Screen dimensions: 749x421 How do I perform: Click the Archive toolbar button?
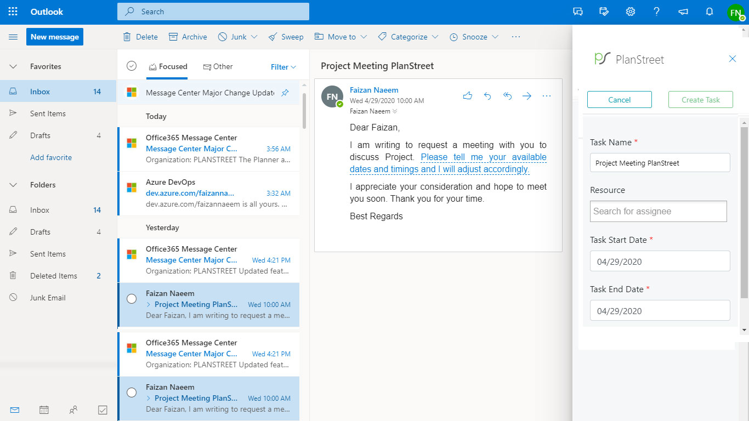pos(188,37)
